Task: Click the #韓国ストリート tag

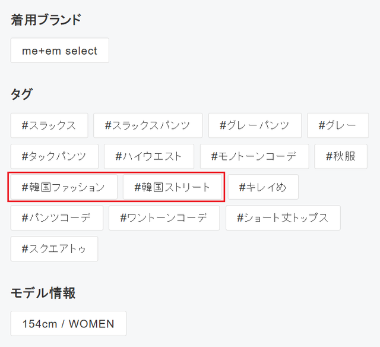Action: pyautogui.click(x=173, y=187)
